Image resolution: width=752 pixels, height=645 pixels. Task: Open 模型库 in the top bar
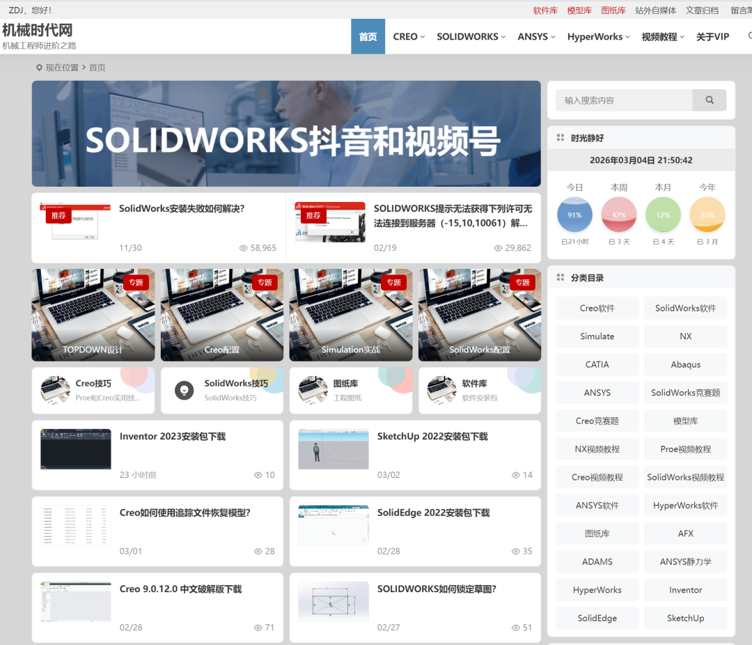tap(579, 10)
